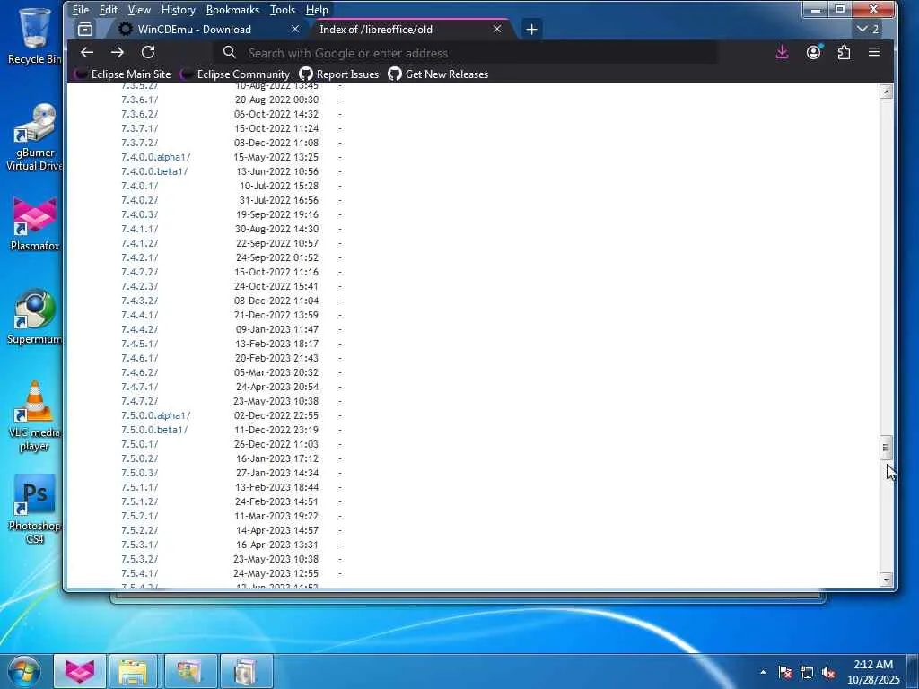Select the Photoshop CS4 desktop icon
The image size is (919, 689).
pyautogui.click(x=35, y=510)
